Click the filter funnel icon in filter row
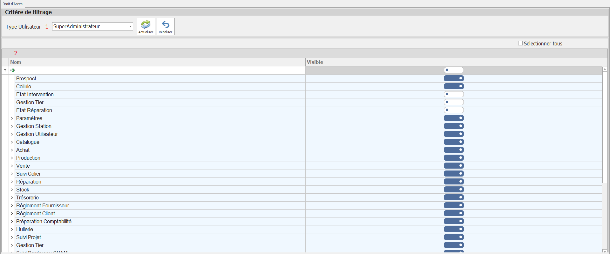Screen dimensions: 610x254 [5, 70]
